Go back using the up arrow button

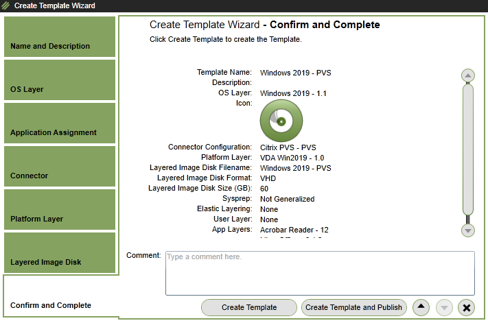[423, 307]
